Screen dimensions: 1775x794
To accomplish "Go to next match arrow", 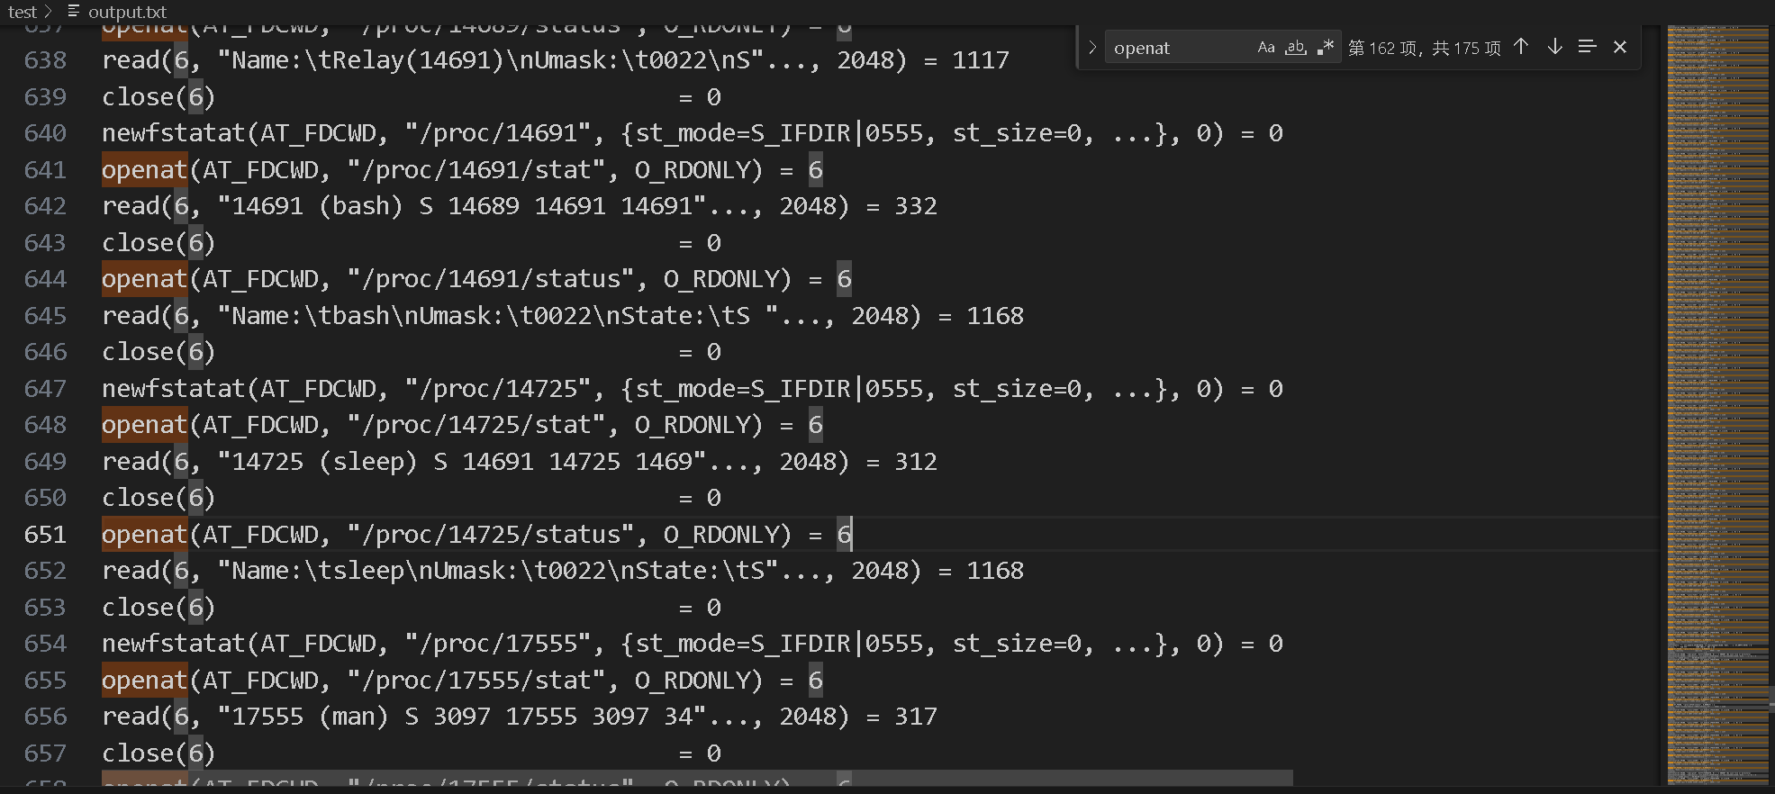I will coord(1554,47).
